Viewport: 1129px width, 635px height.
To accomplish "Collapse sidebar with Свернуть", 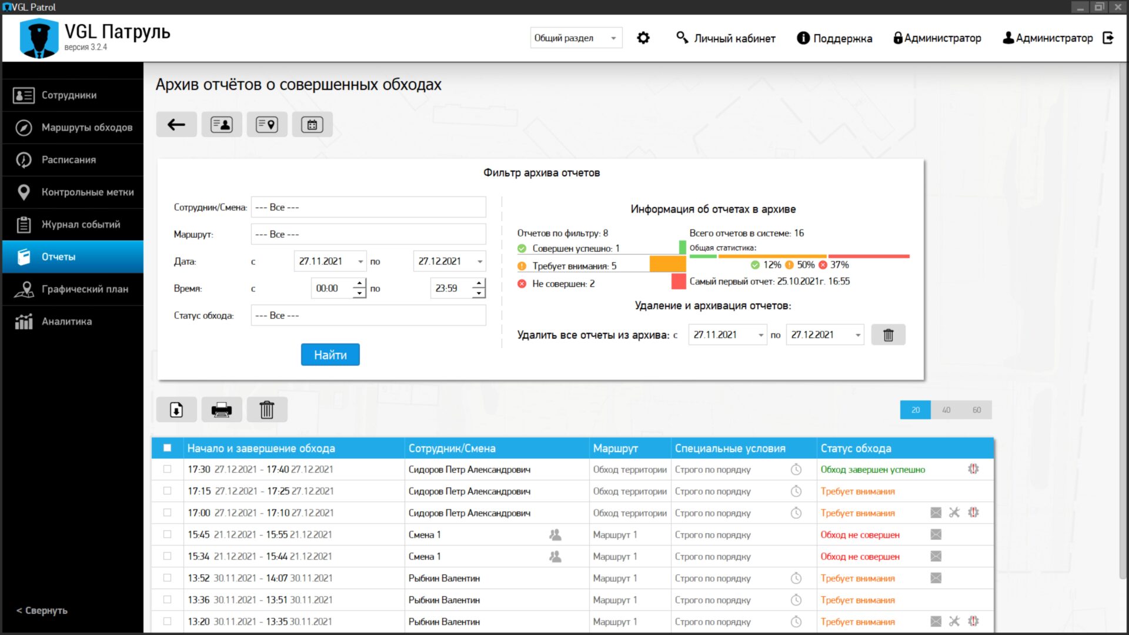I will 42,610.
